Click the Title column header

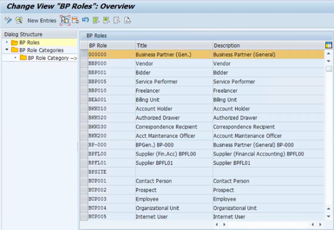(x=142, y=45)
